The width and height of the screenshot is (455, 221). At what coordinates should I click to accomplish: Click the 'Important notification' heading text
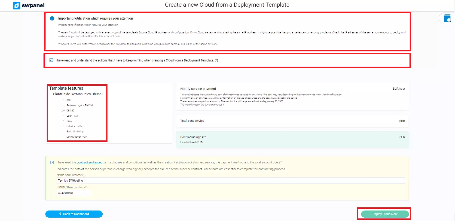click(x=96, y=18)
